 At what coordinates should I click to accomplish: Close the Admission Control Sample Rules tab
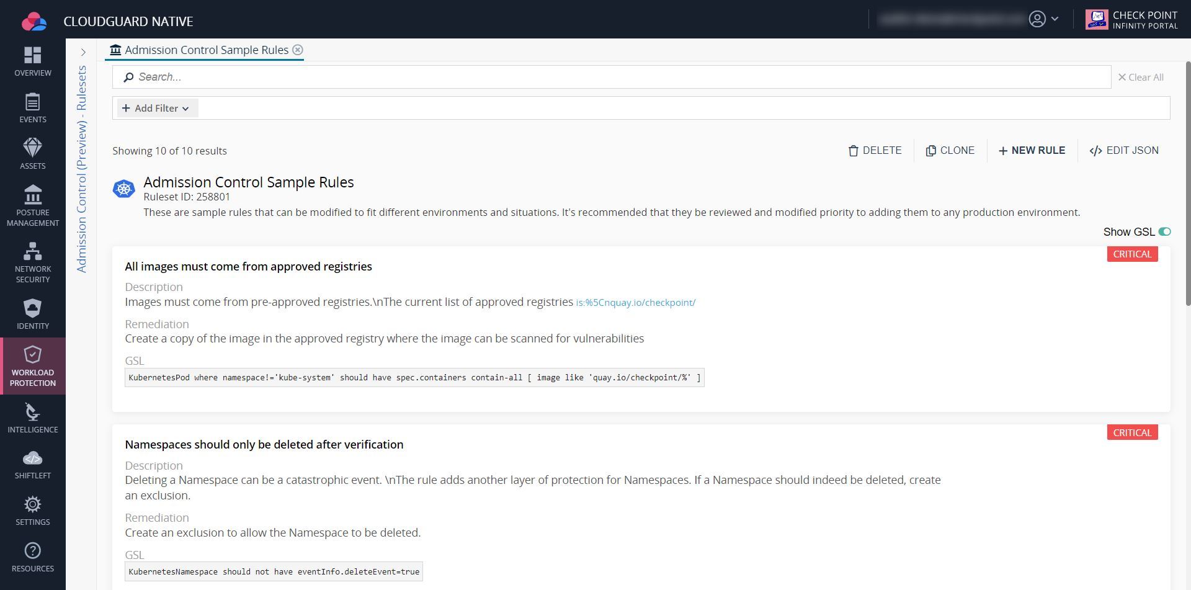(x=298, y=50)
